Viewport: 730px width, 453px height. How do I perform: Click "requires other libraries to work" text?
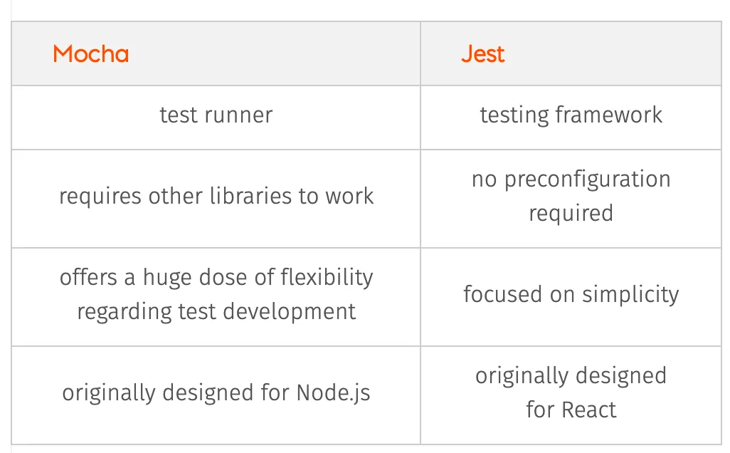pos(216,196)
